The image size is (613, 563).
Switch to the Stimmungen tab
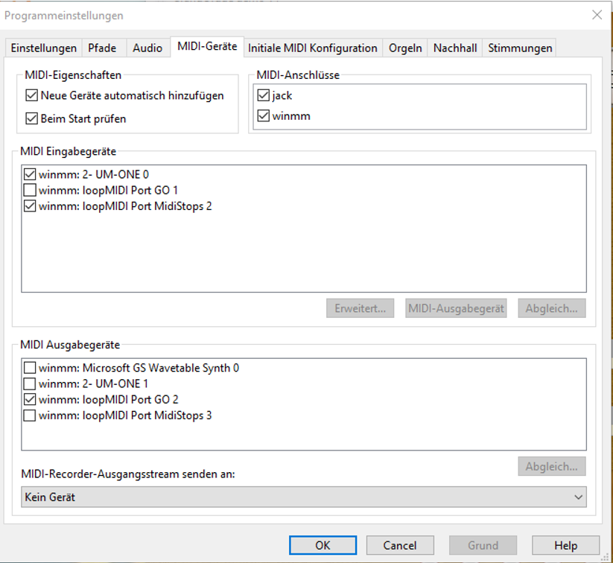click(x=520, y=48)
